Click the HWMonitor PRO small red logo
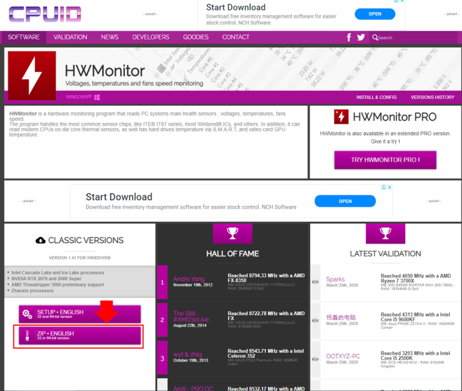 [x=341, y=117]
